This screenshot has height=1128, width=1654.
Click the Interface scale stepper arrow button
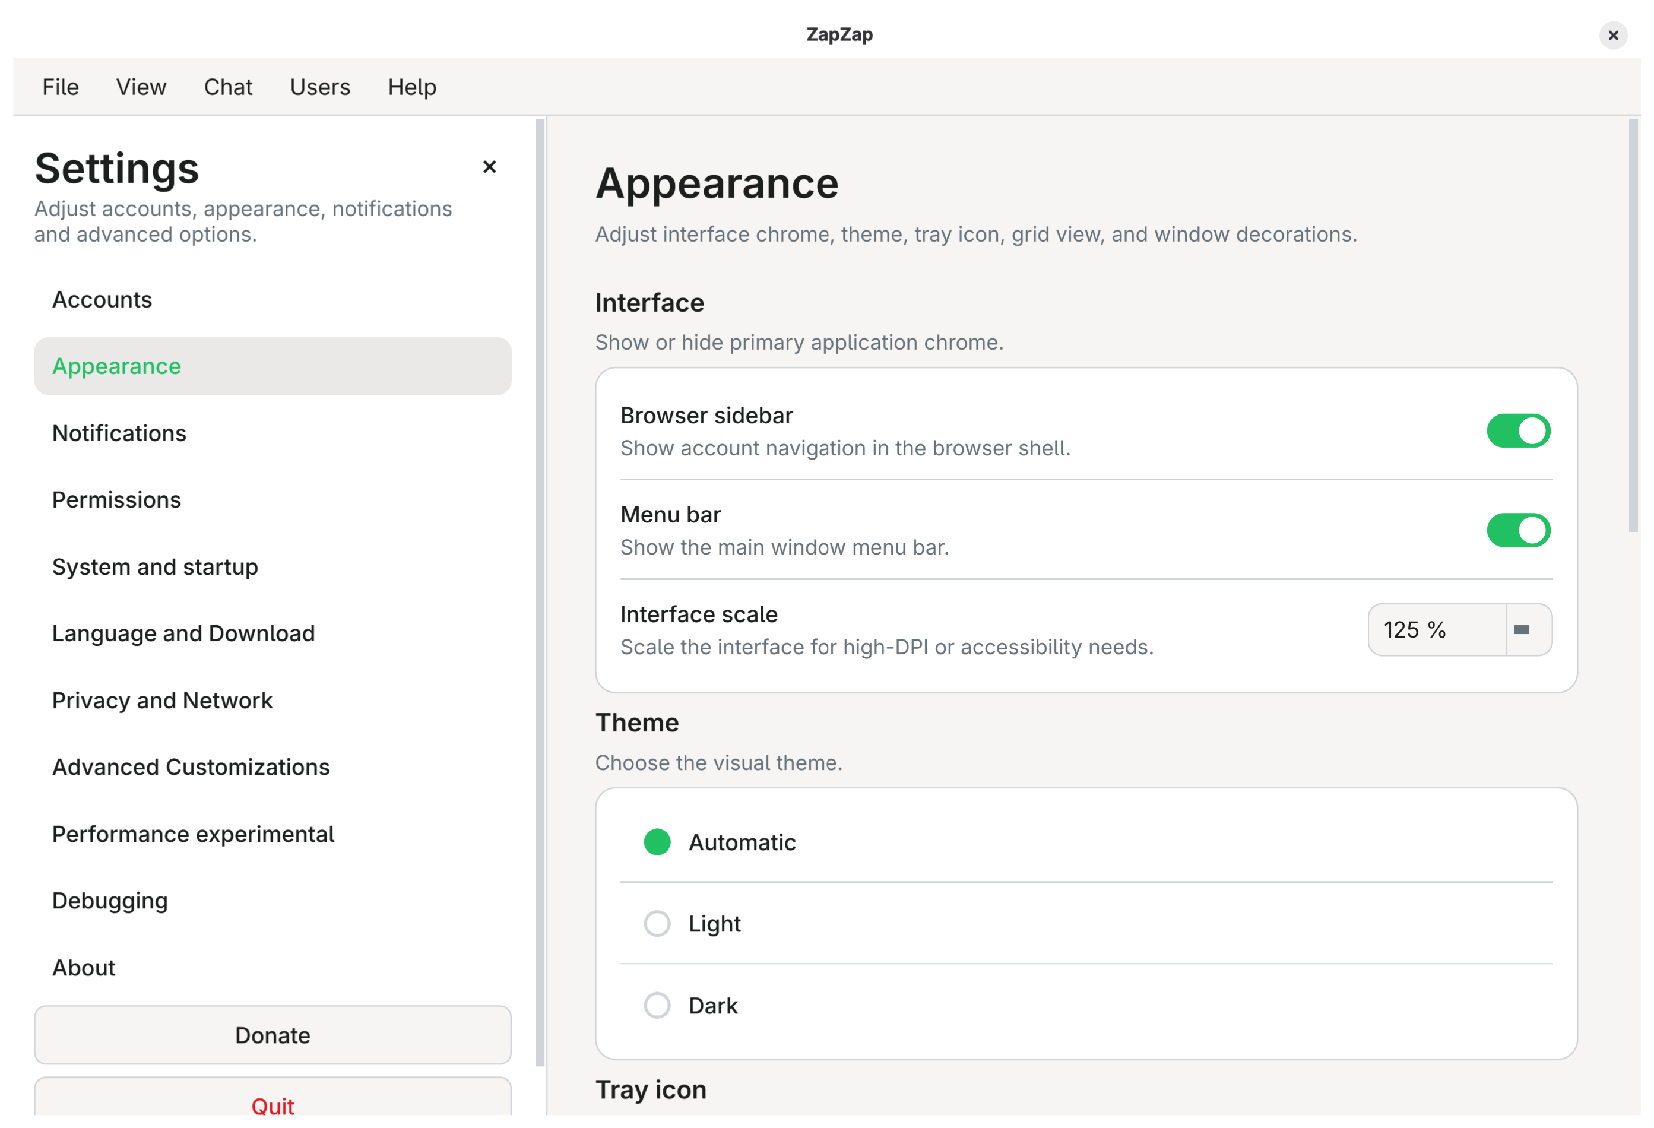click(x=1528, y=630)
